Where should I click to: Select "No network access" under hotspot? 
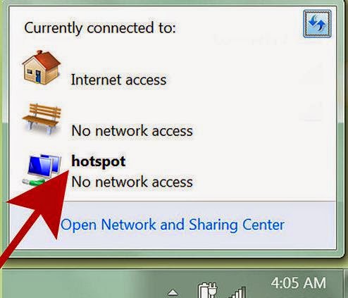click(132, 182)
